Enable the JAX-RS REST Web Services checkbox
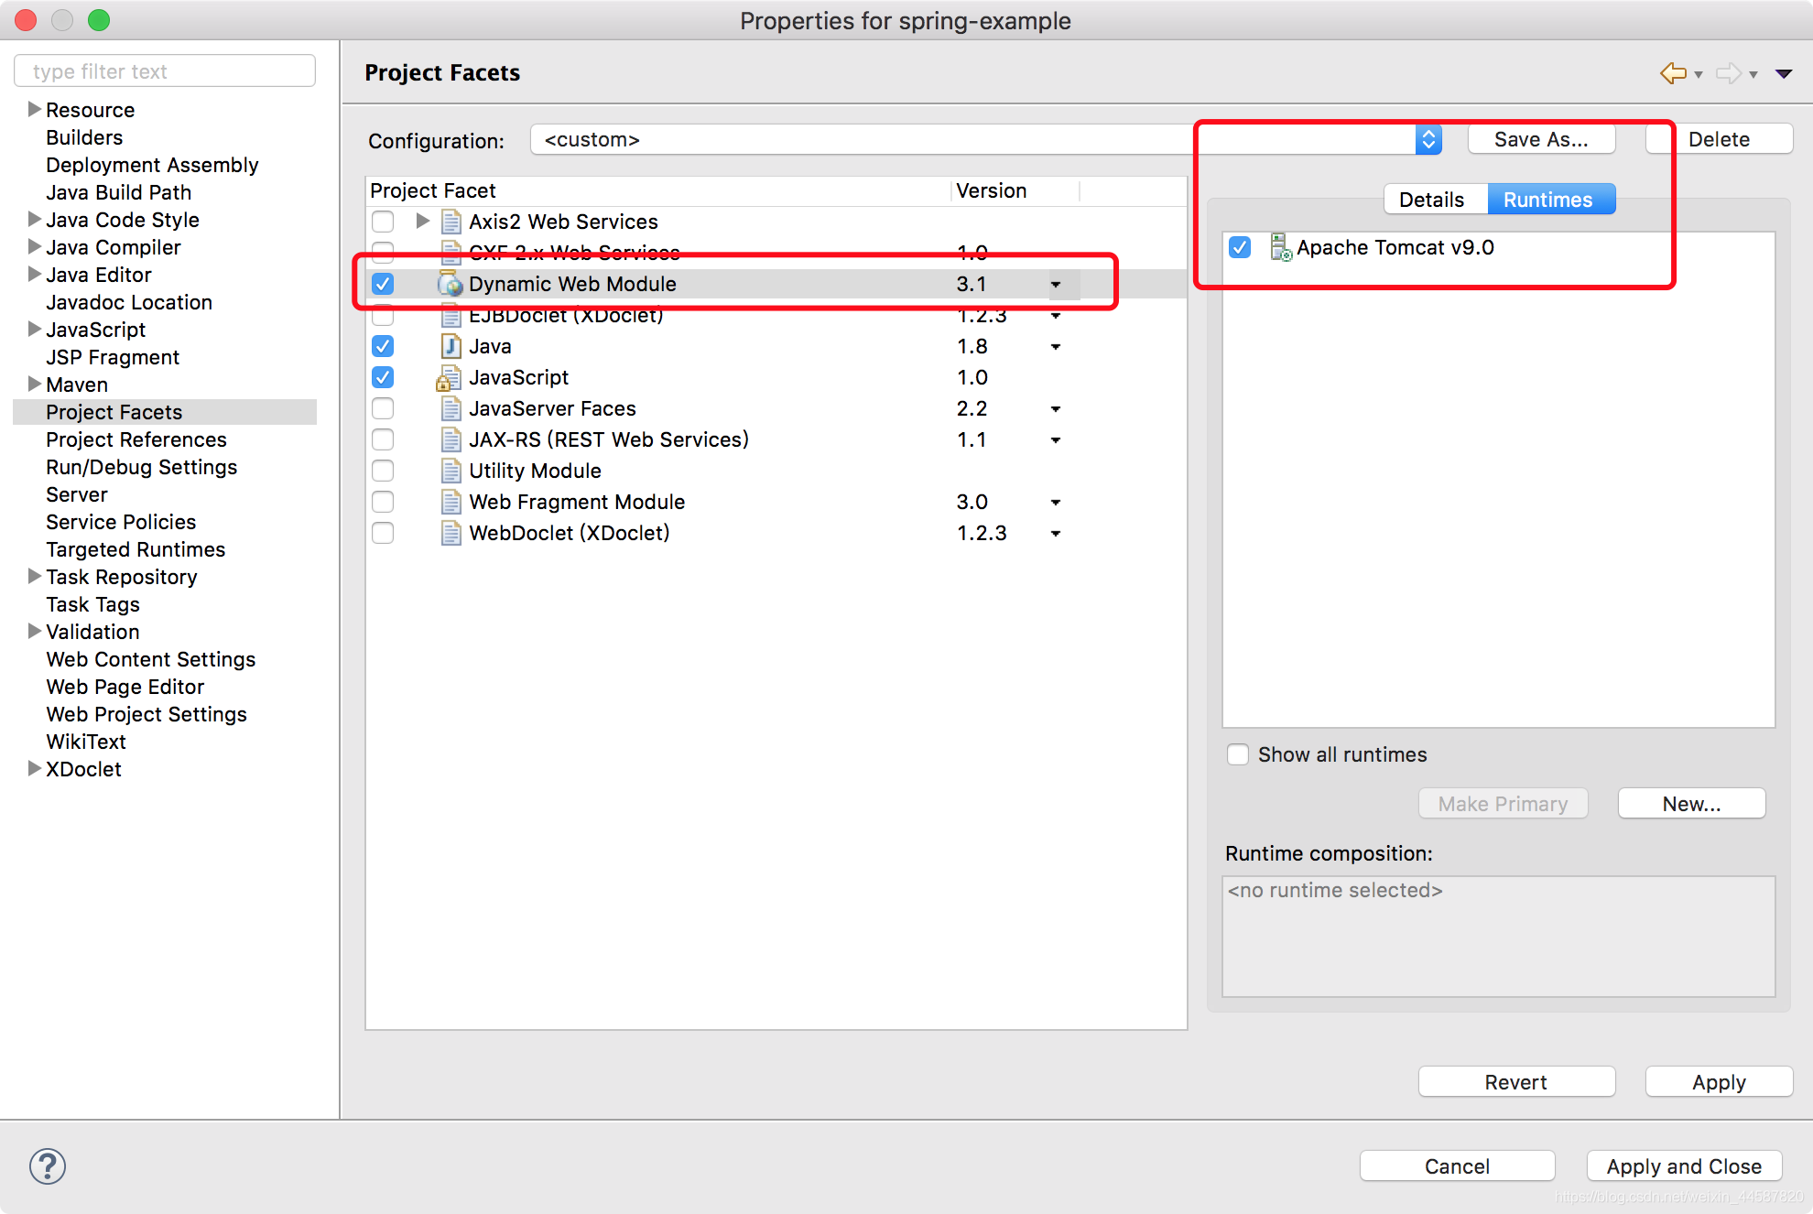 [383, 439]
